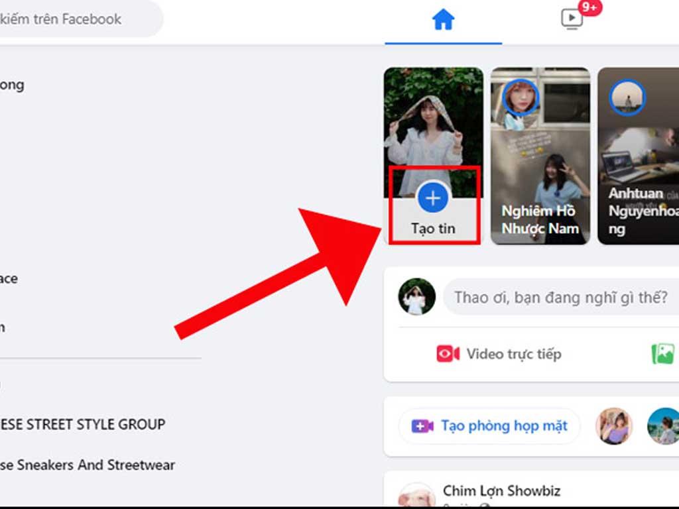Screen dimensions: 679x509
Task: Click the green photo/video attachment icon
Action: coord(662,354)
